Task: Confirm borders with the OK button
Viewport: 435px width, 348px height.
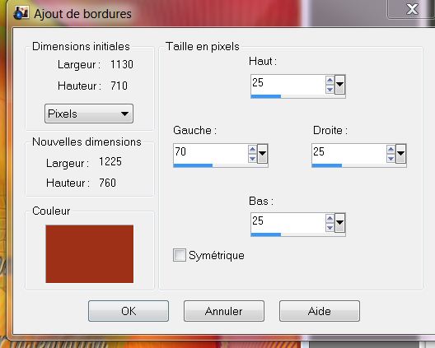Action: (x=129, y=311)
